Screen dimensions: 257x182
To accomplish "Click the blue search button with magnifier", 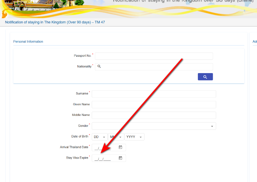I will click(x=205, y=77).
